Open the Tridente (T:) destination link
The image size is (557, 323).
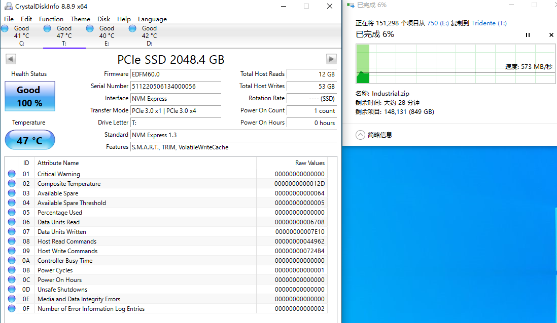coord(489,23)
